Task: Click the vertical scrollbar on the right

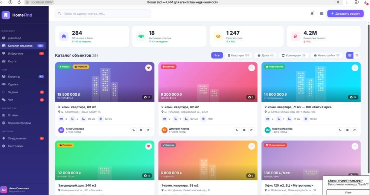Action: click(x=368, y=90)
